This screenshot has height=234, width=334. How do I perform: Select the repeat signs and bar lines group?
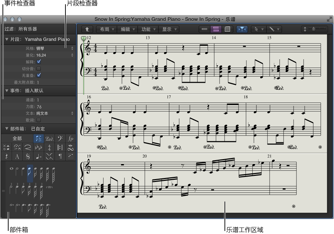pos(60,148)
